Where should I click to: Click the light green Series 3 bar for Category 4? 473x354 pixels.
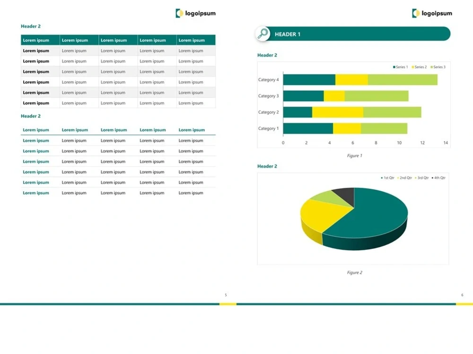pos(403,80)
